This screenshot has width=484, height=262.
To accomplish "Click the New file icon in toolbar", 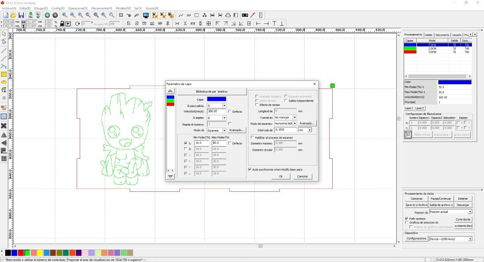I will (x=6, y=15).
